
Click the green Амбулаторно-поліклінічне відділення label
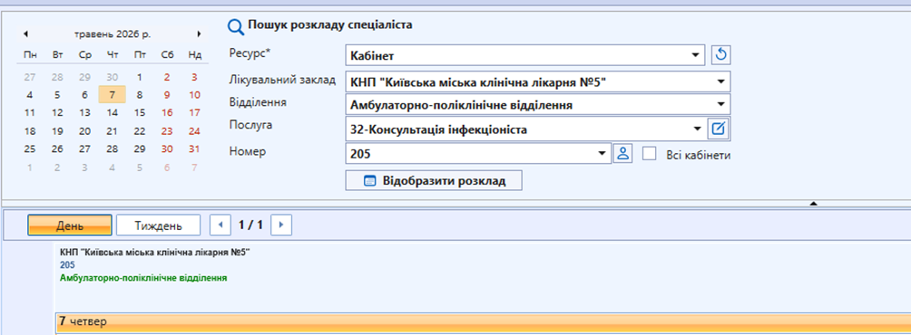coord(143,278)
